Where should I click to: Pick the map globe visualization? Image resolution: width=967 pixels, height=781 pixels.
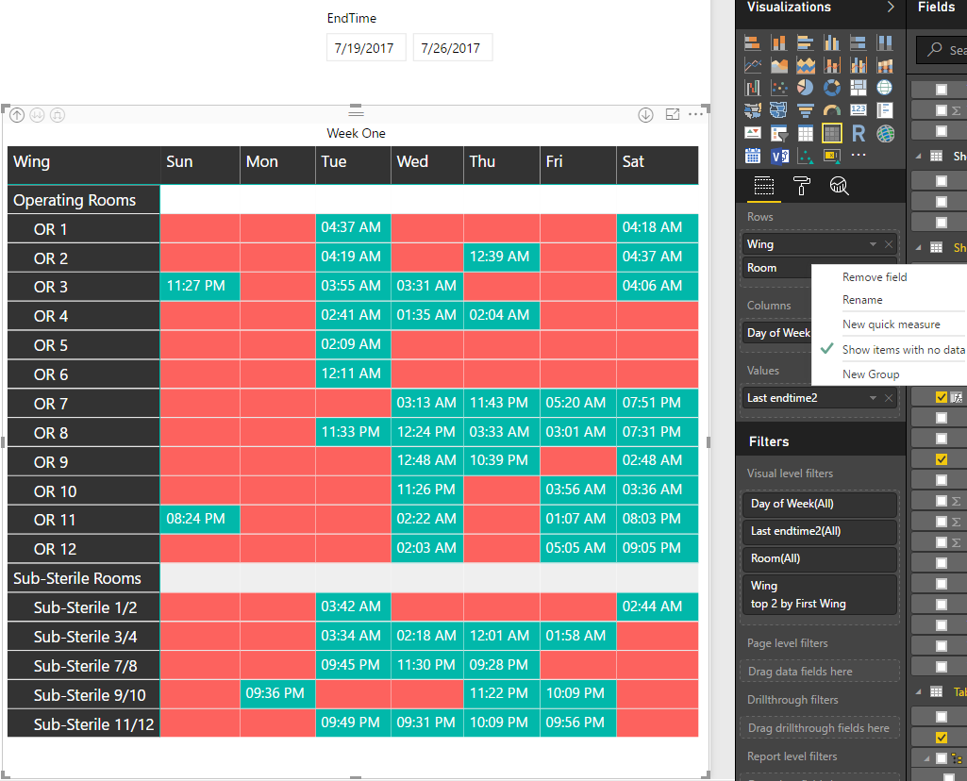884,88
